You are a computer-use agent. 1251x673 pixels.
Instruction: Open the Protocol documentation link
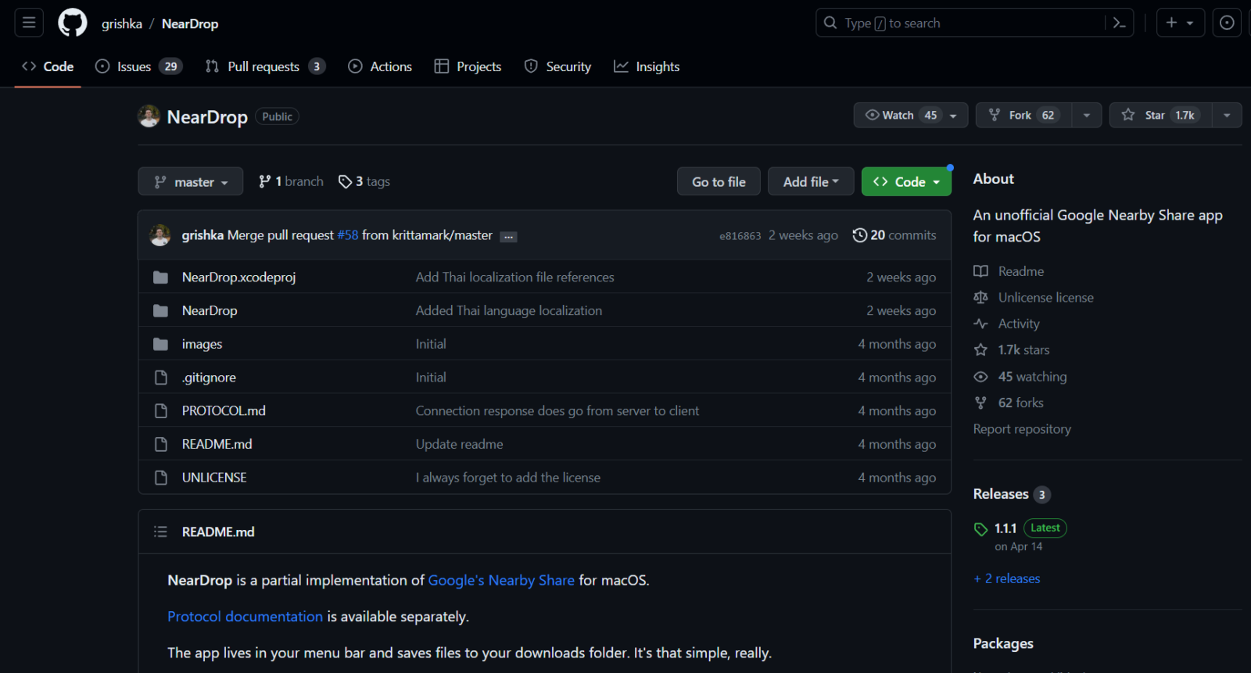(x=245, y=617)
